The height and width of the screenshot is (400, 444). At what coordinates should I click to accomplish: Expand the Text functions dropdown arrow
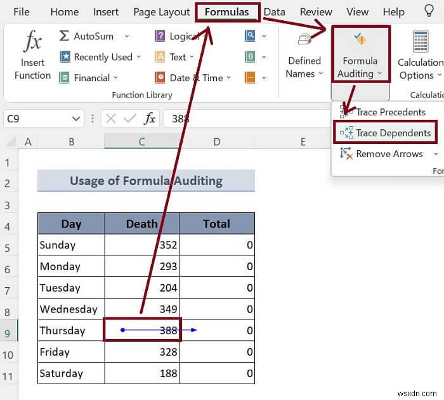192,56
